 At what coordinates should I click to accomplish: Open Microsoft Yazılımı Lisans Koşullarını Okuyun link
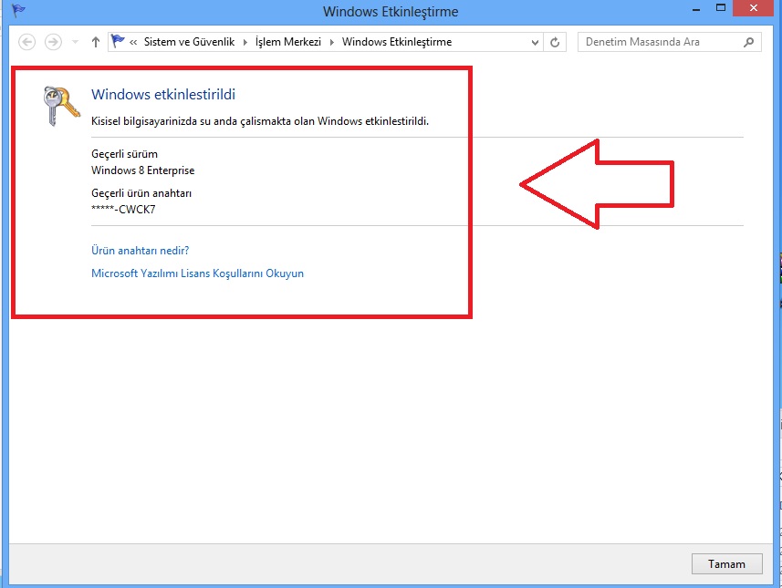click(x=197, y=273)
